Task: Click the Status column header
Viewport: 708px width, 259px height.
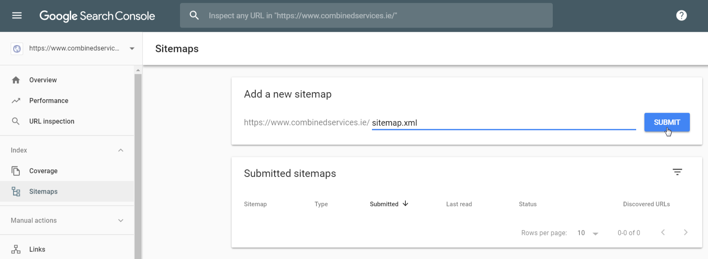Action: [x=528, y=204]
